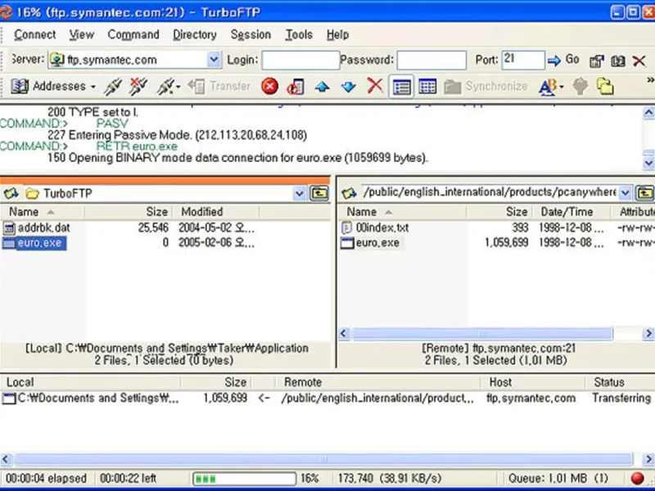Viewport: 655px width, 491px height.
Task: Sort remote files by Date/Time column
Action: 571,212
